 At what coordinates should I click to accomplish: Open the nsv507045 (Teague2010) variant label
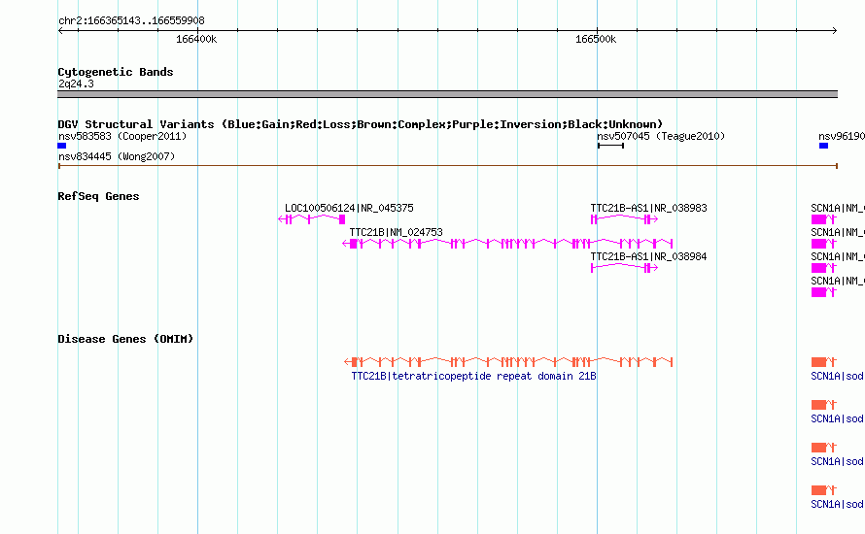661,136
